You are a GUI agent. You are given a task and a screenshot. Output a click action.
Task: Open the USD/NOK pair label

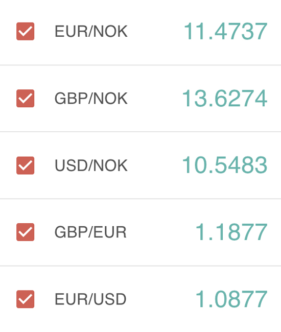(x=91, y=165)
